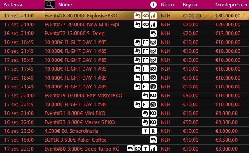Screen dimensions: 249x153
Task: Sort by Nome column header
Action: click(65, 5)
